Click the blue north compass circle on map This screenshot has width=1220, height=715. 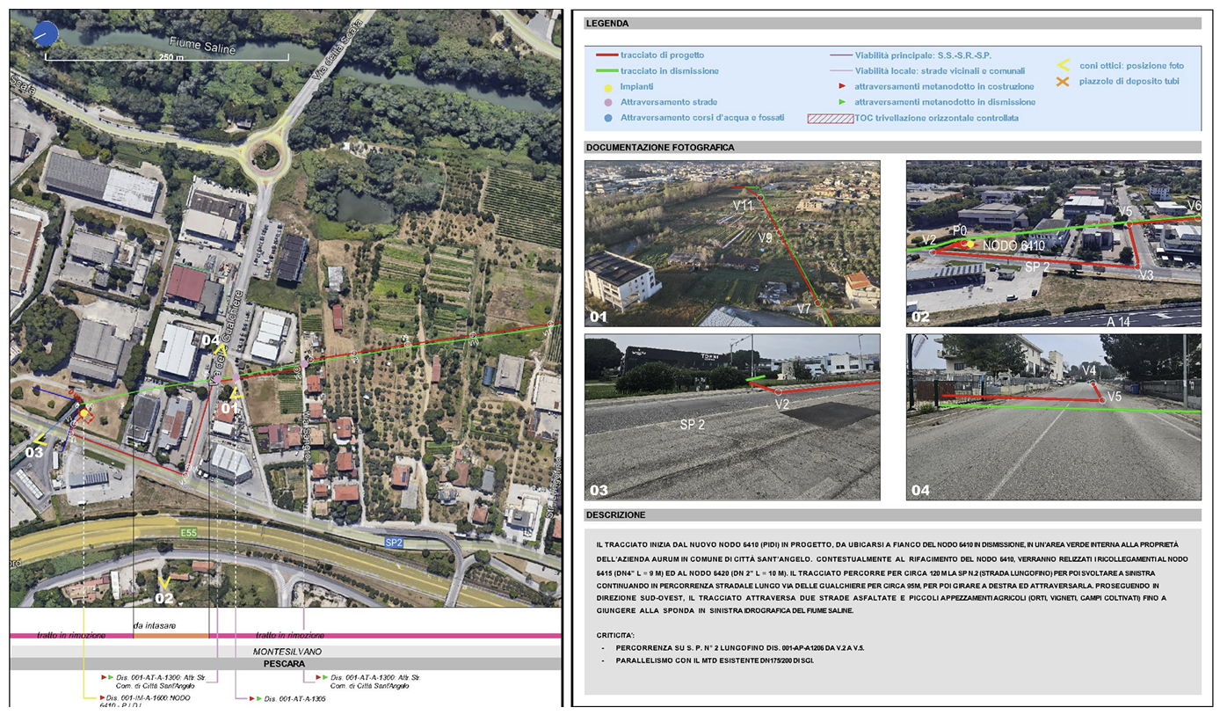click(45, 34)
